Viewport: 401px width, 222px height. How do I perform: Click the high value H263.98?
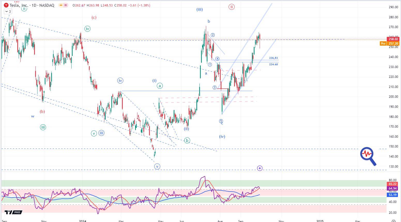92,5
